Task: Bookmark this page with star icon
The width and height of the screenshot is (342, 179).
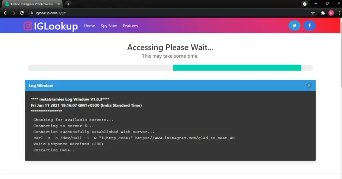Action: (x=313, y=13)
